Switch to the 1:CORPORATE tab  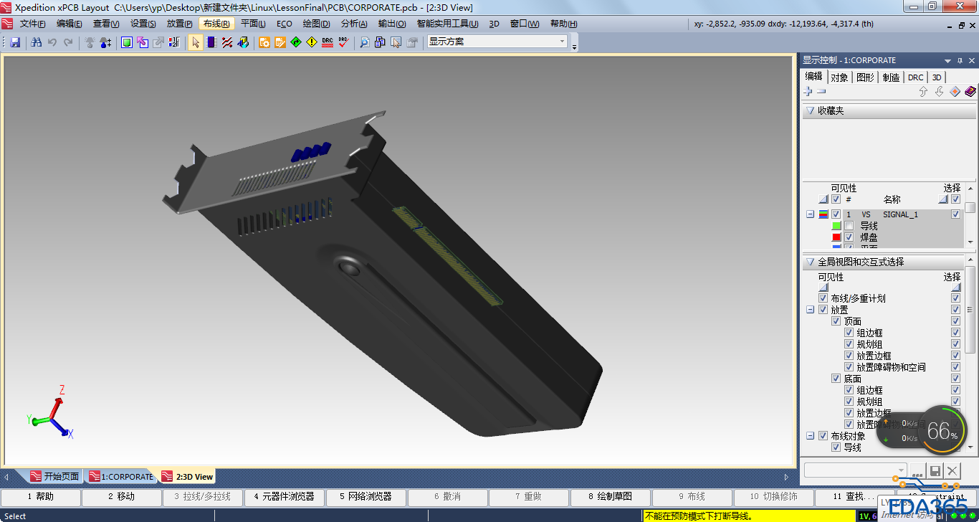click(120, 476)
